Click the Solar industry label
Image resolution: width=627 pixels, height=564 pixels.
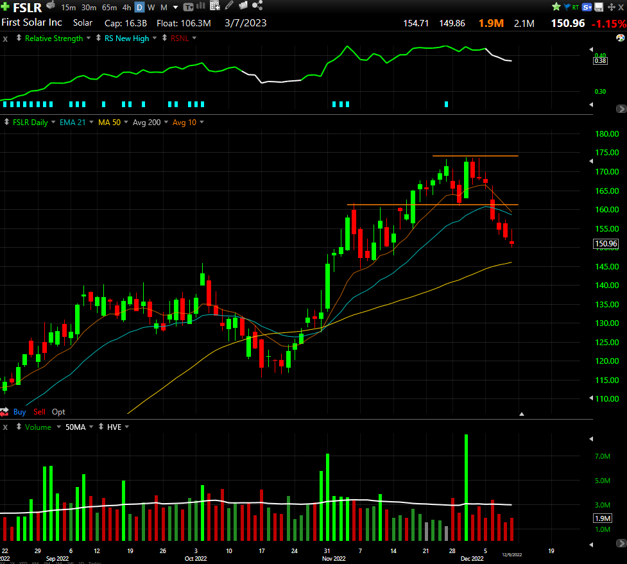tap(83, 23)
